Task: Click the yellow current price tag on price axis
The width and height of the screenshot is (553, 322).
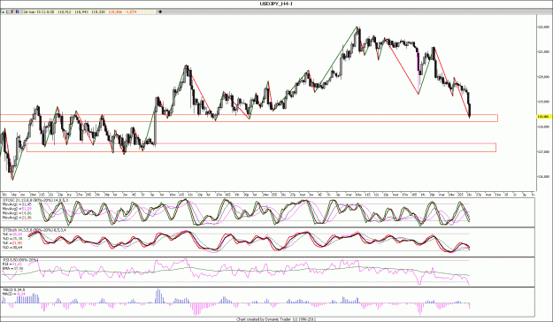Action: [x=544, y=117]
